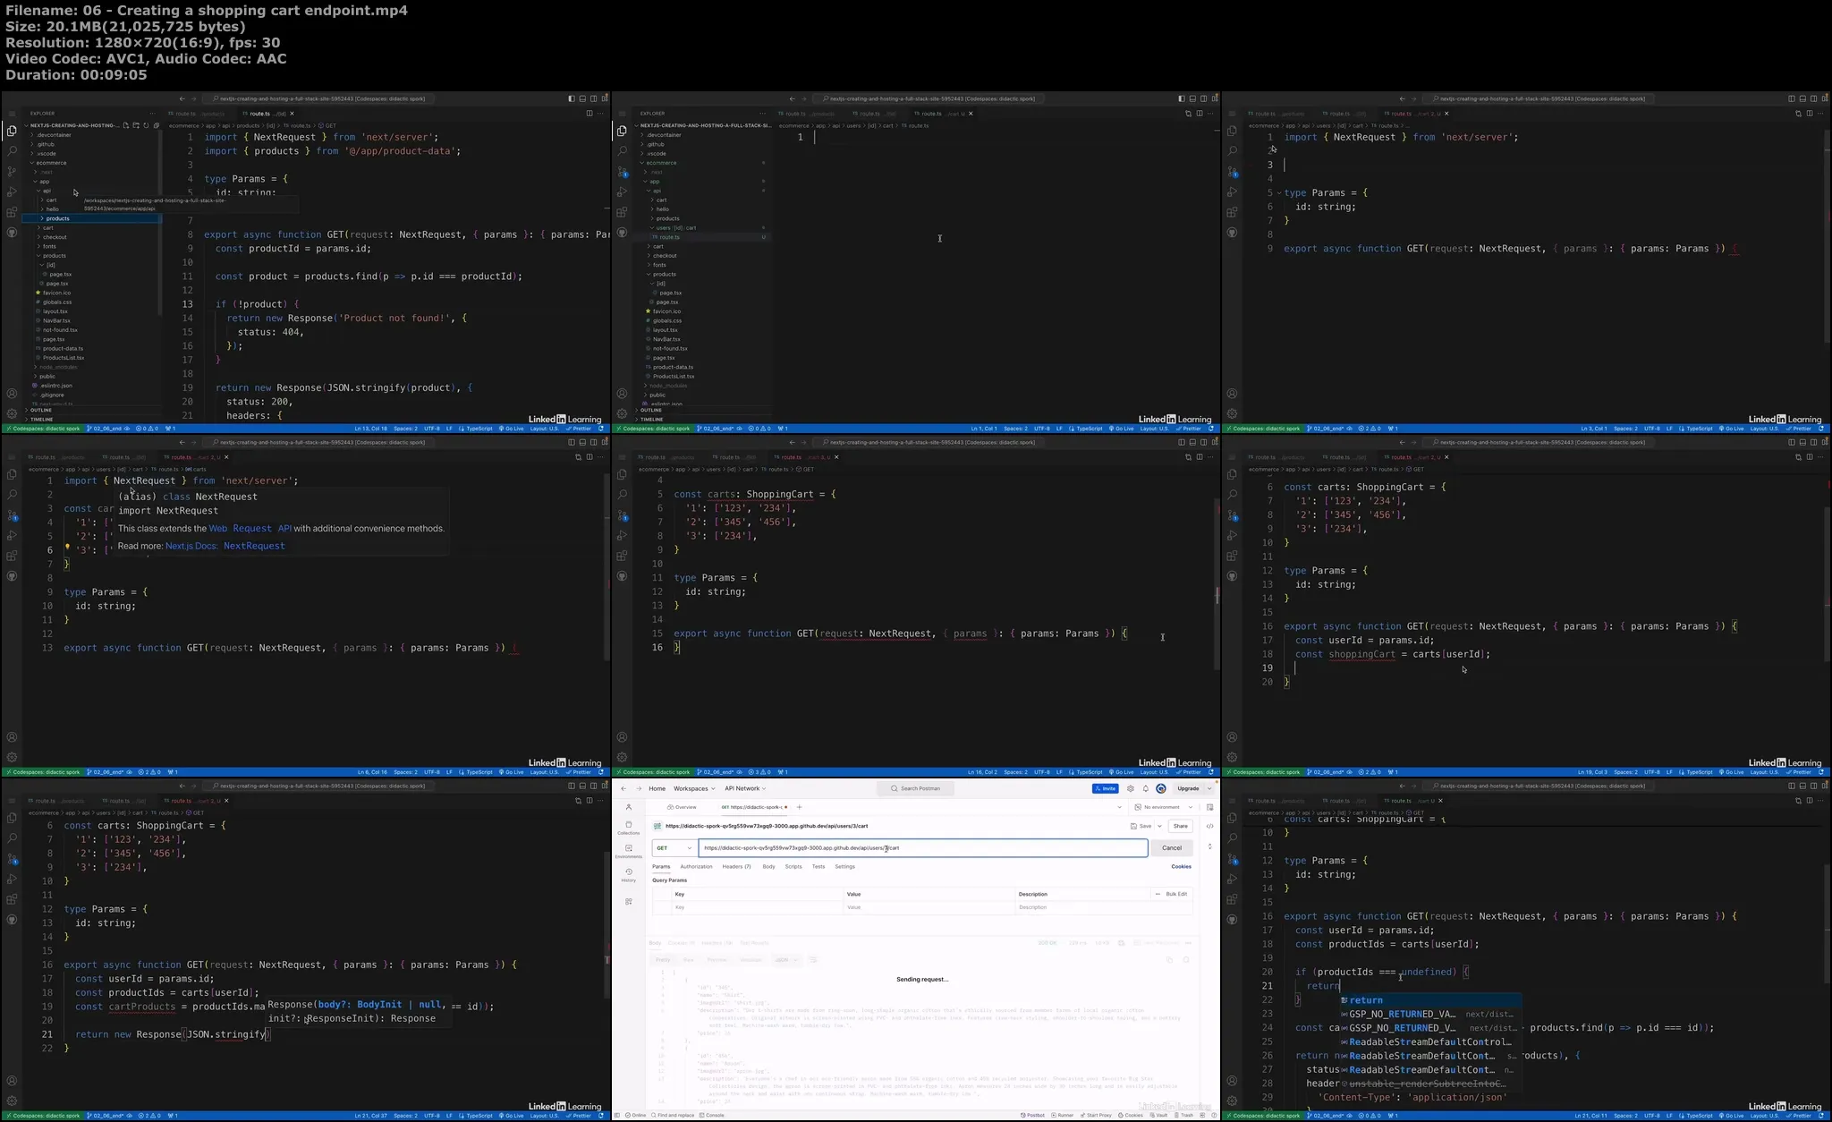This screenshot has height=1122, width=1832.
Task: Switch to the Headers (7) request tab
Action: [x=736, y=866]
